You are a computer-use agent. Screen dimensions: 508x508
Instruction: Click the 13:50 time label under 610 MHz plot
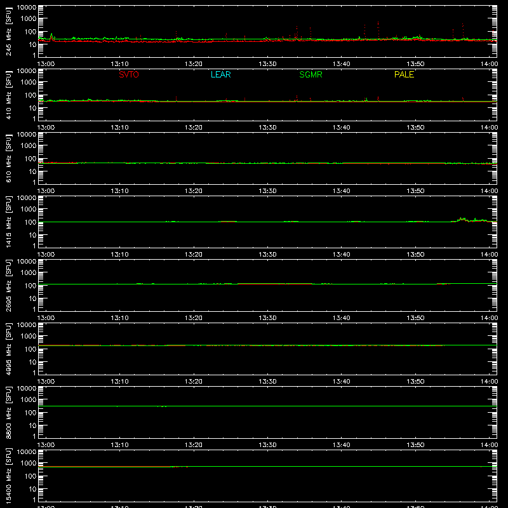coord(415,191)
